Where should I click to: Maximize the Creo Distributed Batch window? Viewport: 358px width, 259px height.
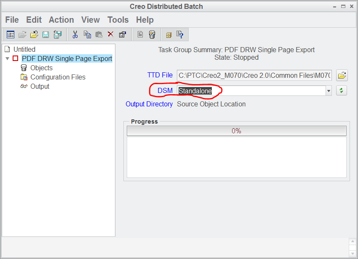pos(343,6)
